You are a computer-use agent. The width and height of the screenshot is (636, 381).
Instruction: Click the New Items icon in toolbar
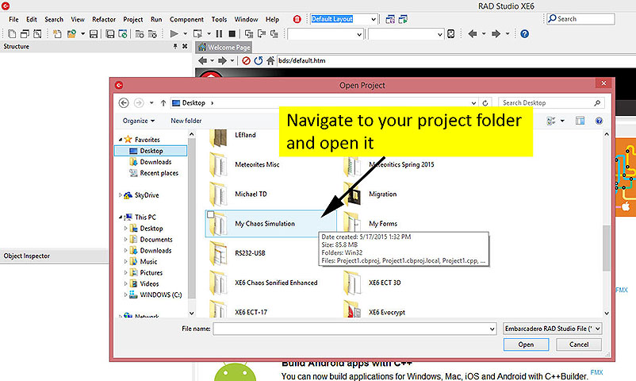click(57, 33)
